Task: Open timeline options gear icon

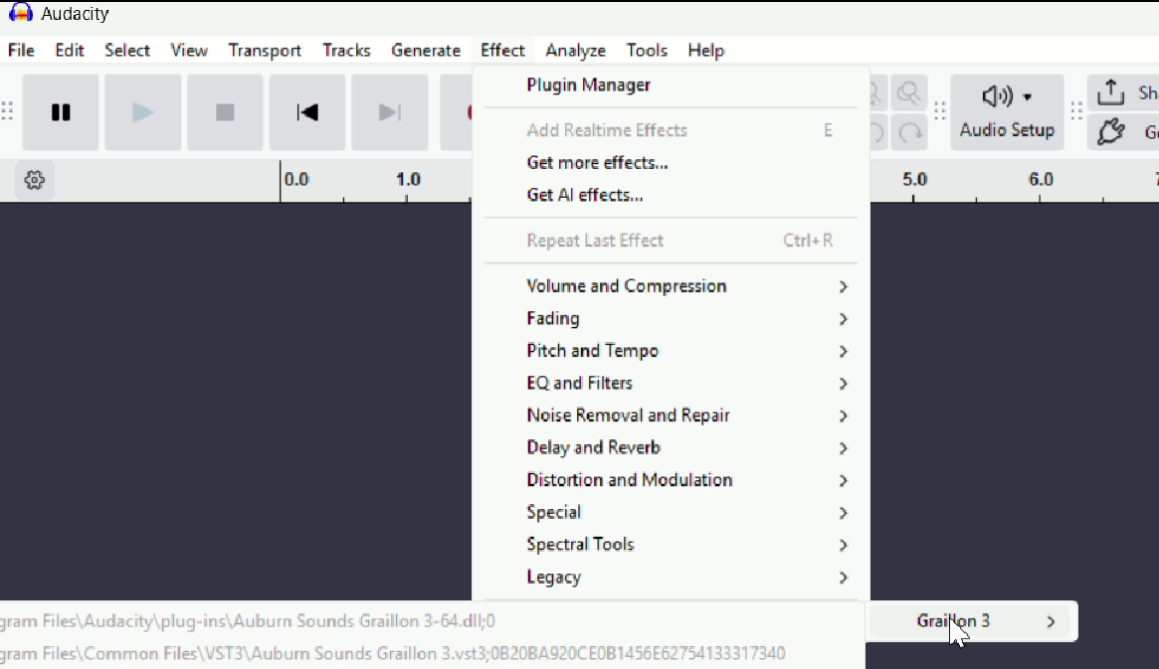Action: coord(34,180)
